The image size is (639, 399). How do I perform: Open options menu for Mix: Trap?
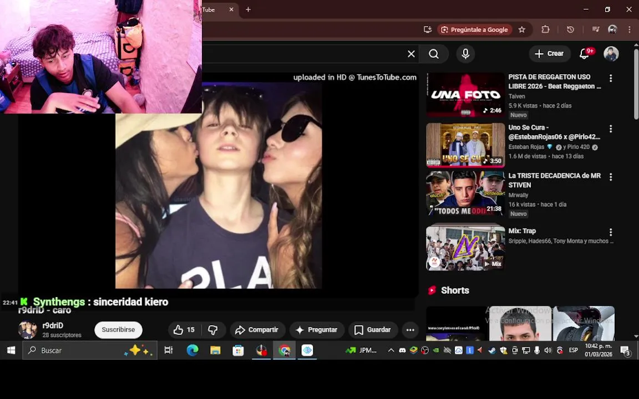(611, 232)
